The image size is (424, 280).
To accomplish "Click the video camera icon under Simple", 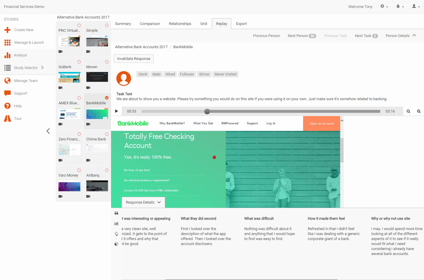I will click(x=88, y=52).
